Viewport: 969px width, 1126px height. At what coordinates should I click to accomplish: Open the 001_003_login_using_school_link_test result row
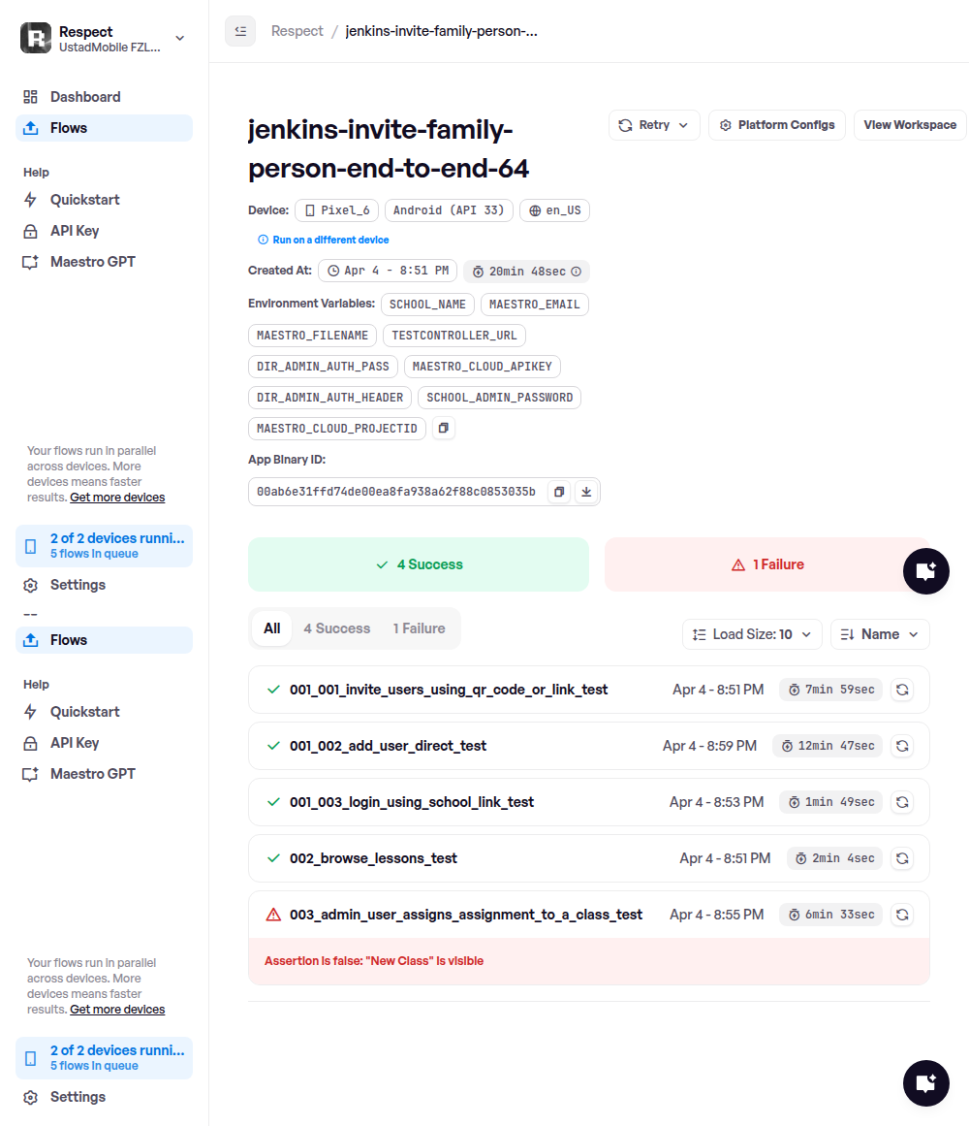pos(412,802)
